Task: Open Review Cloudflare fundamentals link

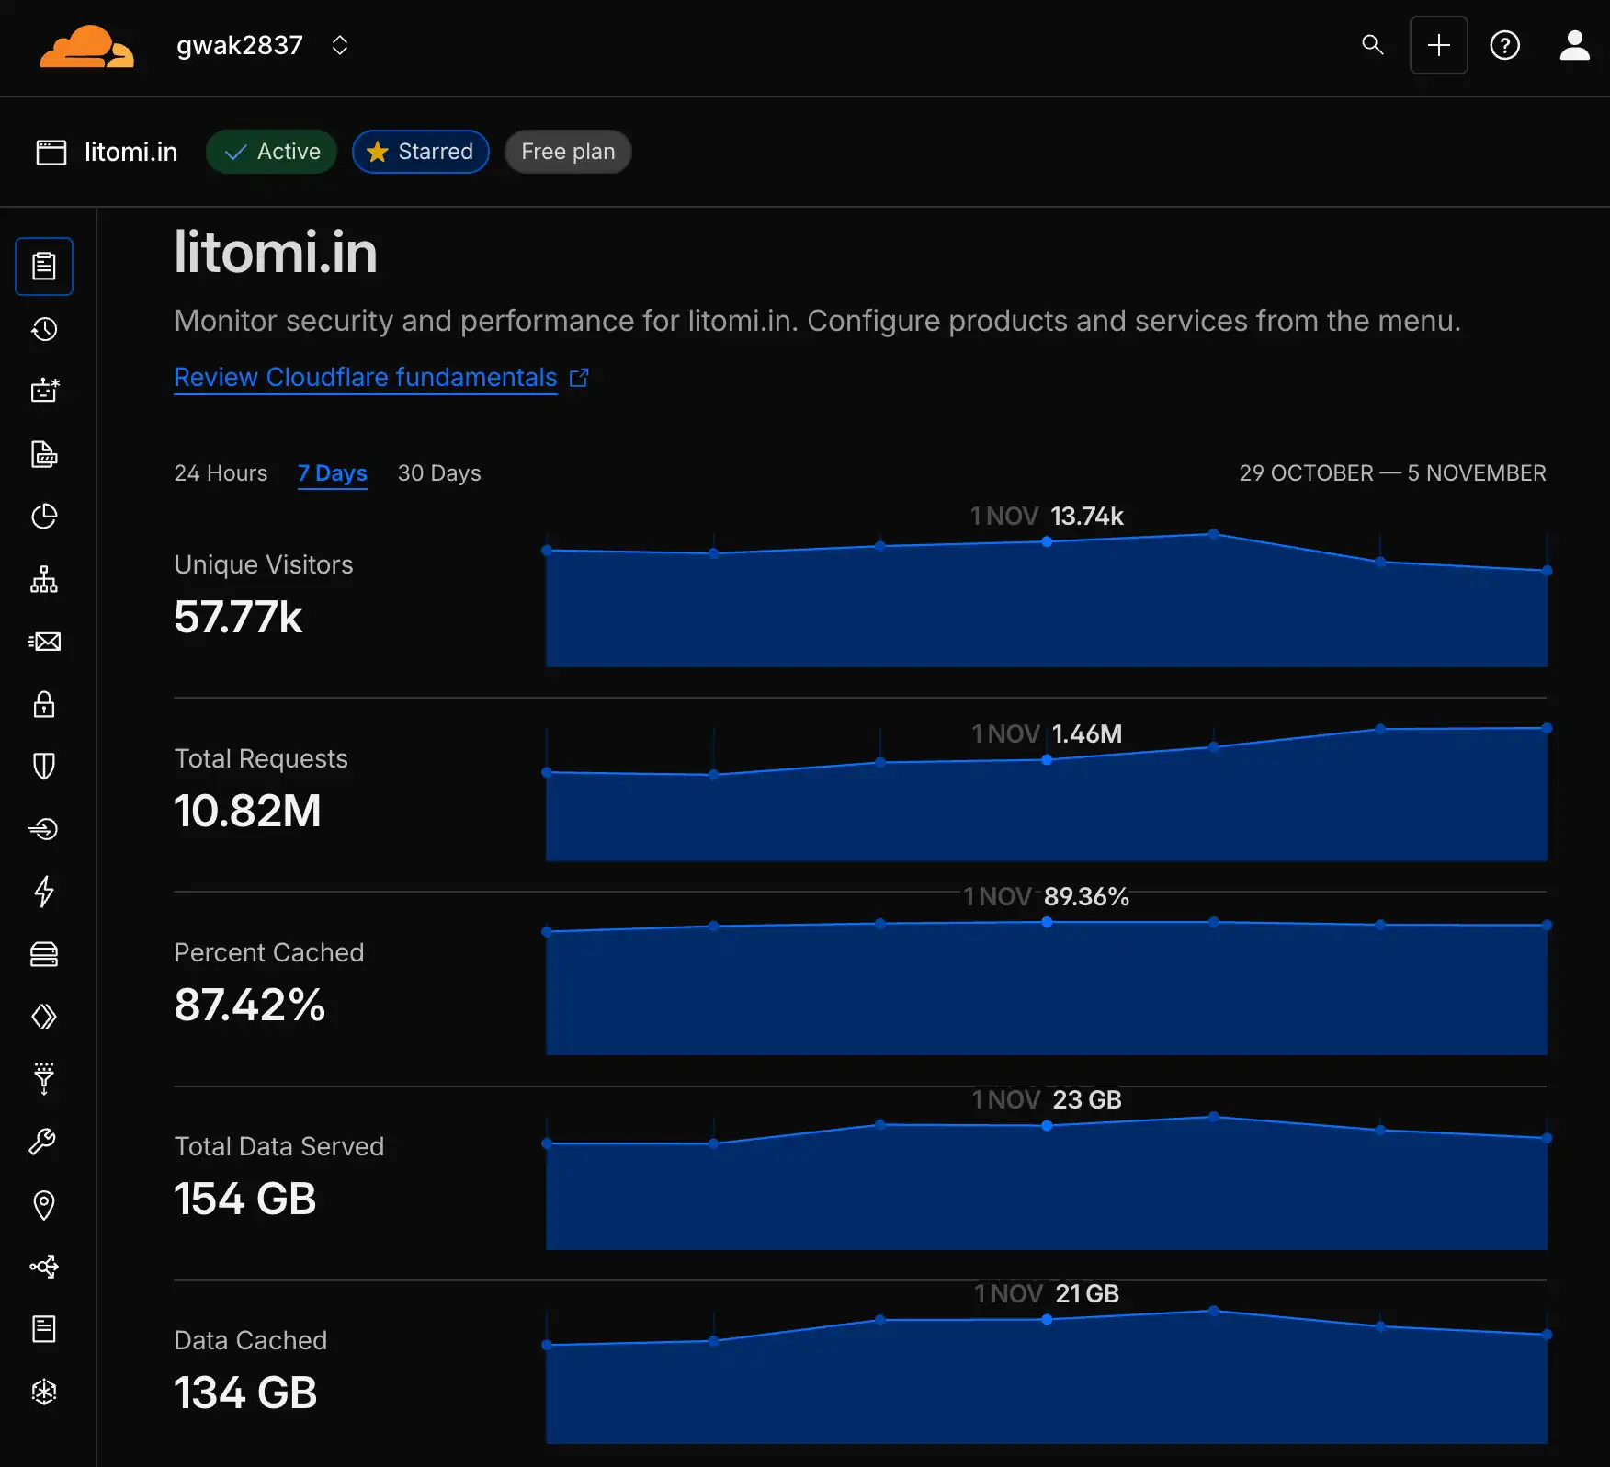Action: click(366, 378)
